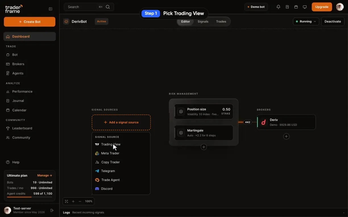Click the Martingale card
Image resolution: width=348 pixels, height=217 pixels.
(x=204, y=133)
